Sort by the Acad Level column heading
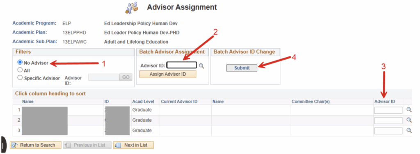This screenshot has height=154, width=420. pyautogui.click(x=143, y=102)
